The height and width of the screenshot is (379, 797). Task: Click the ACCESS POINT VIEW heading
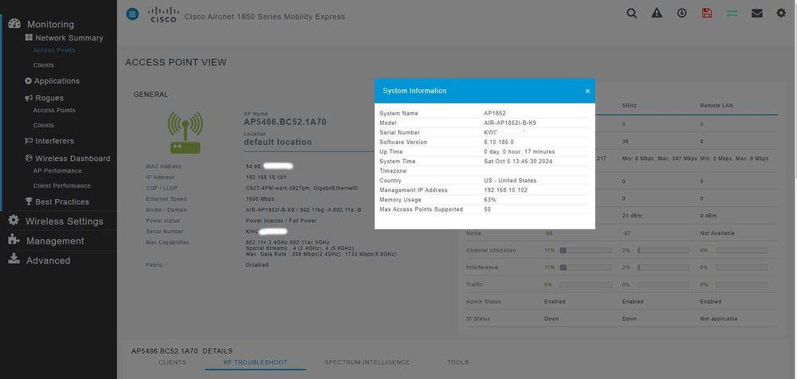coord(176,62)
